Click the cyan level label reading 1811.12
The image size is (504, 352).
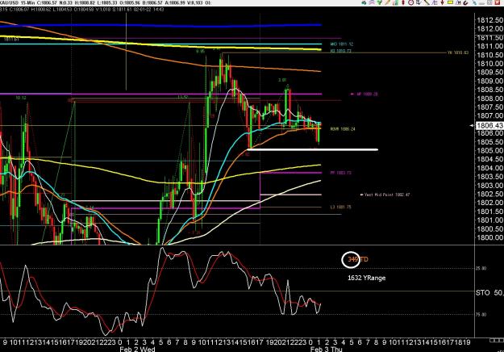click(342, 44)
